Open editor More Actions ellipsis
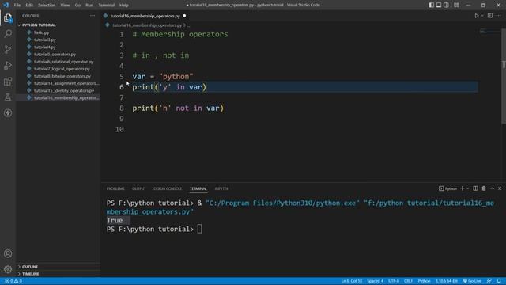Screen dimensions: 506x285 (499, 16)
